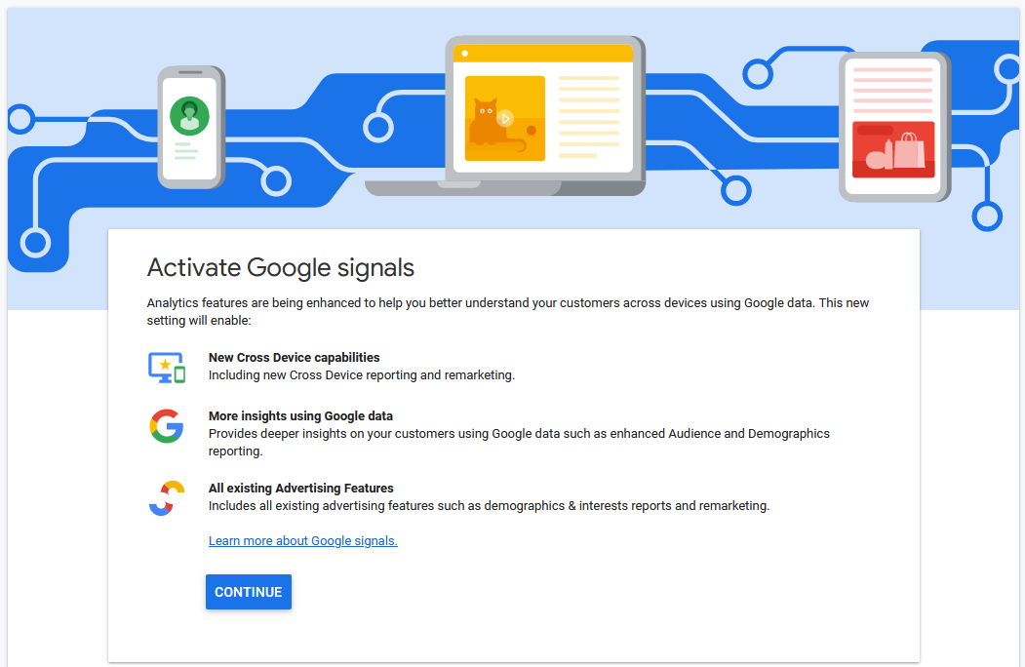Select the Google "G" logo icon
This screenshot has width=1025, height=667.
166,426
